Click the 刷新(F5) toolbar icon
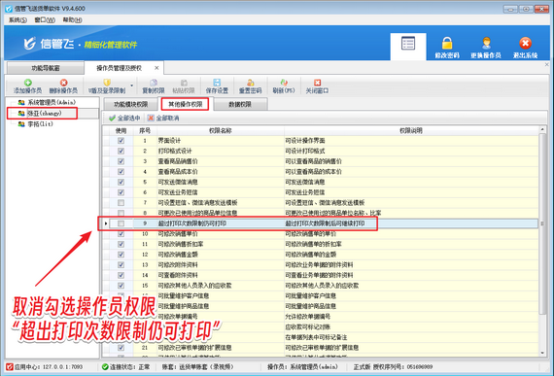The width and height of the screenshot is (554, 376). (x=284, y=83)
